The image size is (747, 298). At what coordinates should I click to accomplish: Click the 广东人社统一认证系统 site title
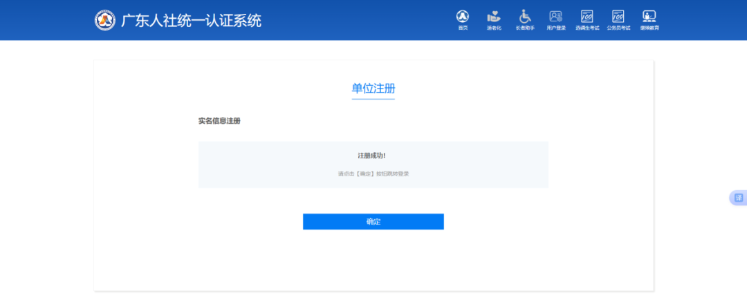192,20
